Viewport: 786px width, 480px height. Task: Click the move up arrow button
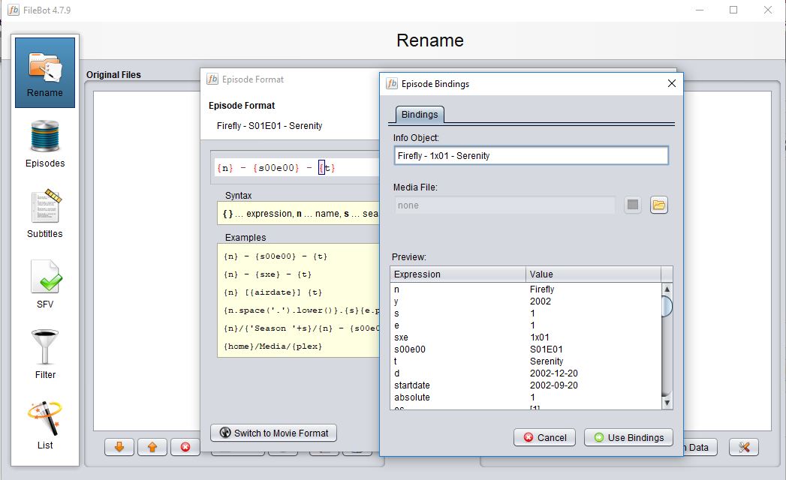(152, 447)
